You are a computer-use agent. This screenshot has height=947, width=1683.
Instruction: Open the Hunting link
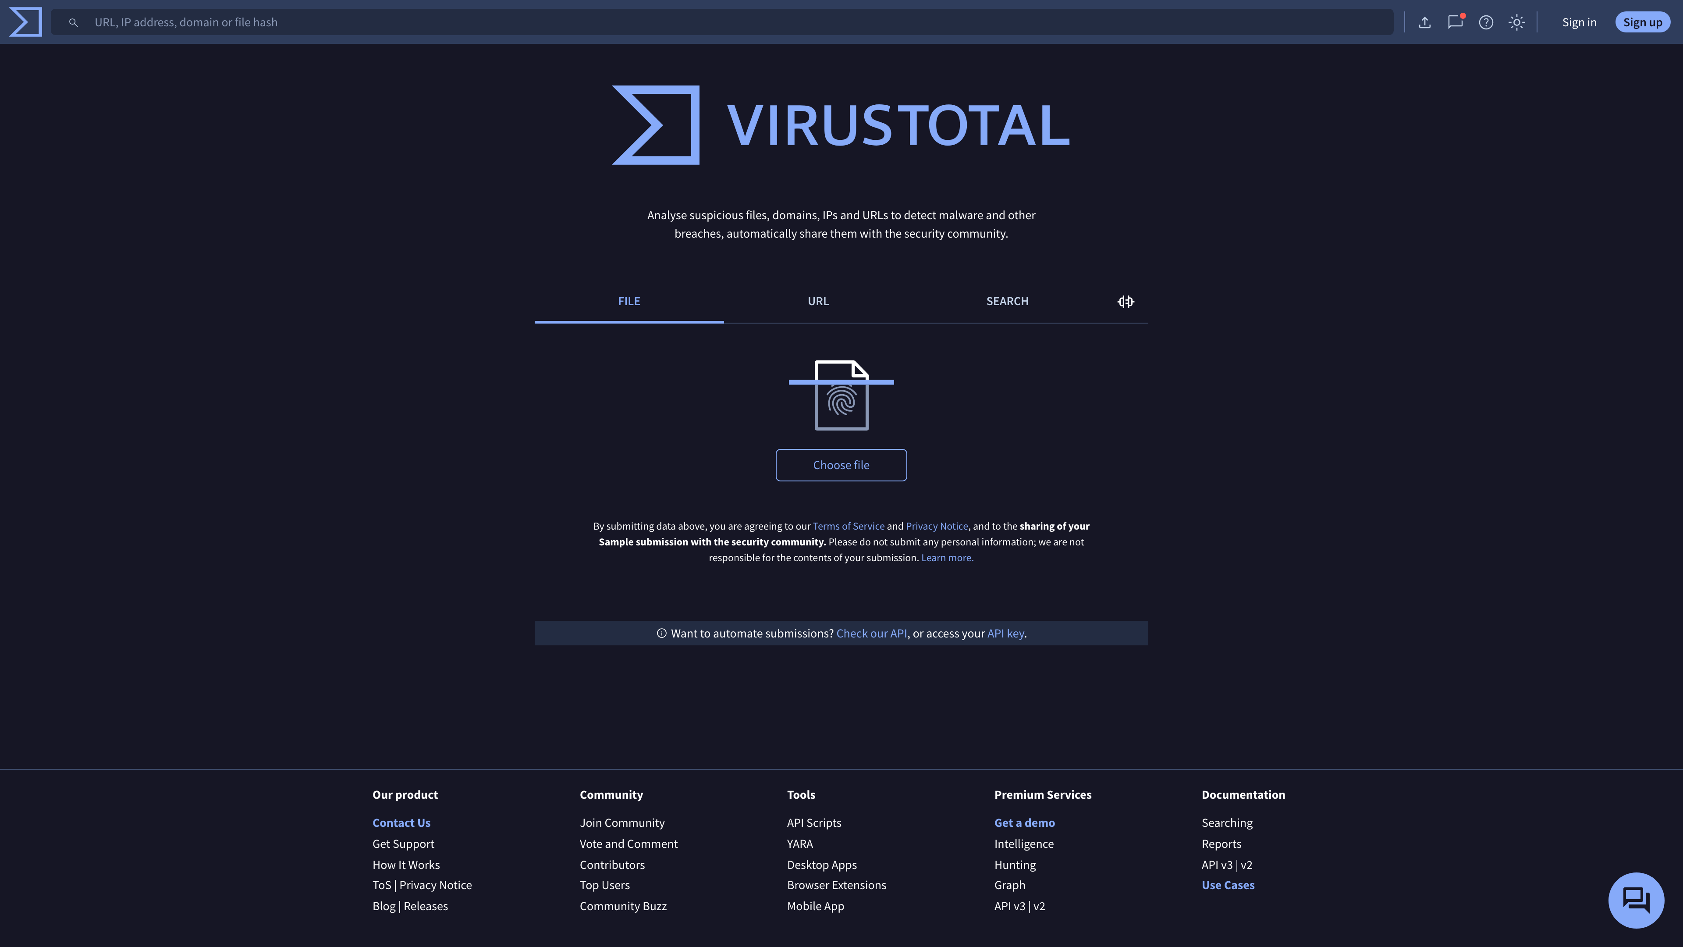click(x=1015, y=865)
